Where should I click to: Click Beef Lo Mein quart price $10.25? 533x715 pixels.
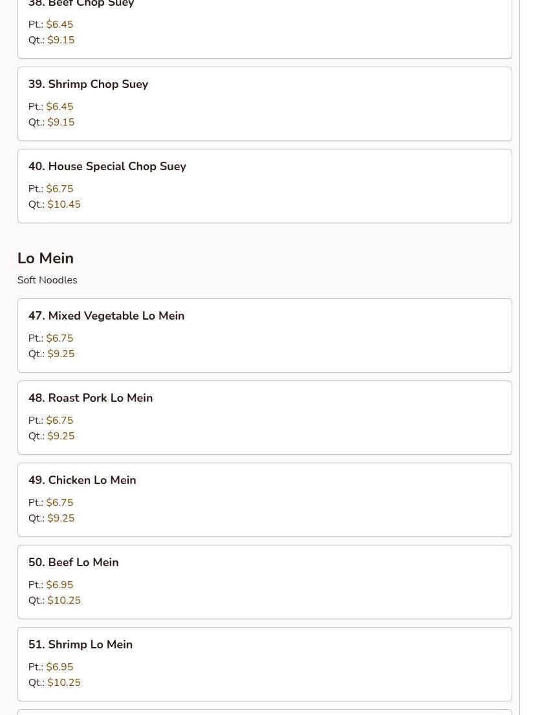(x=64, y=600)
